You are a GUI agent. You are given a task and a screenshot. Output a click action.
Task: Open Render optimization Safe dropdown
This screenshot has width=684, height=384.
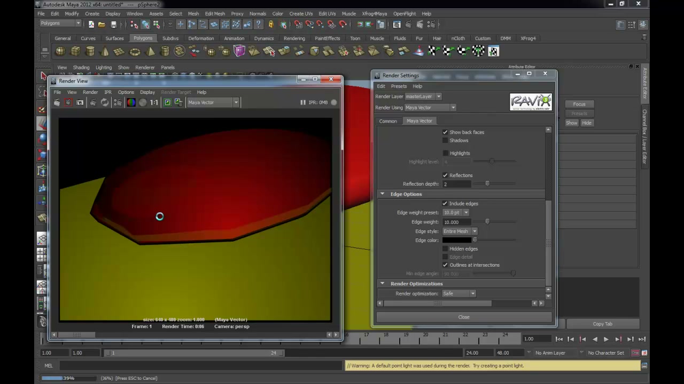[458, 293]
